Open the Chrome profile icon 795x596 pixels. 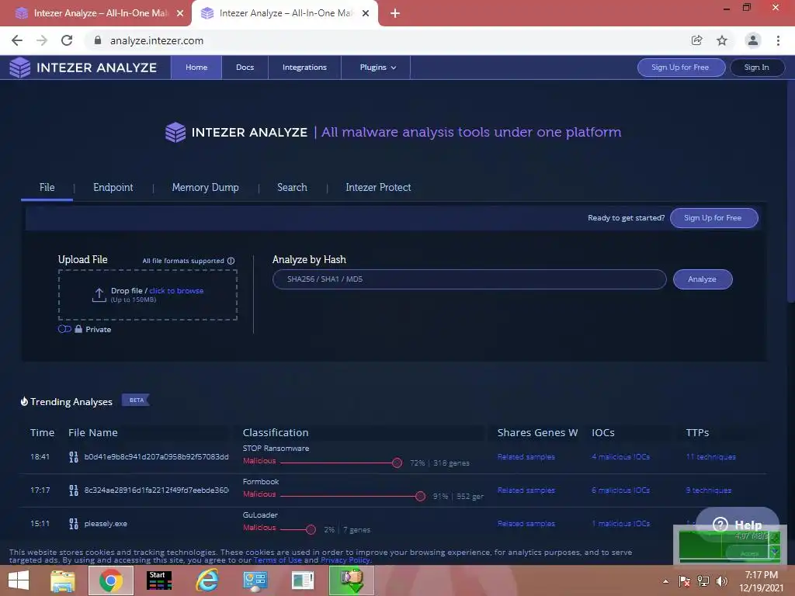click(x=753, y=40)
